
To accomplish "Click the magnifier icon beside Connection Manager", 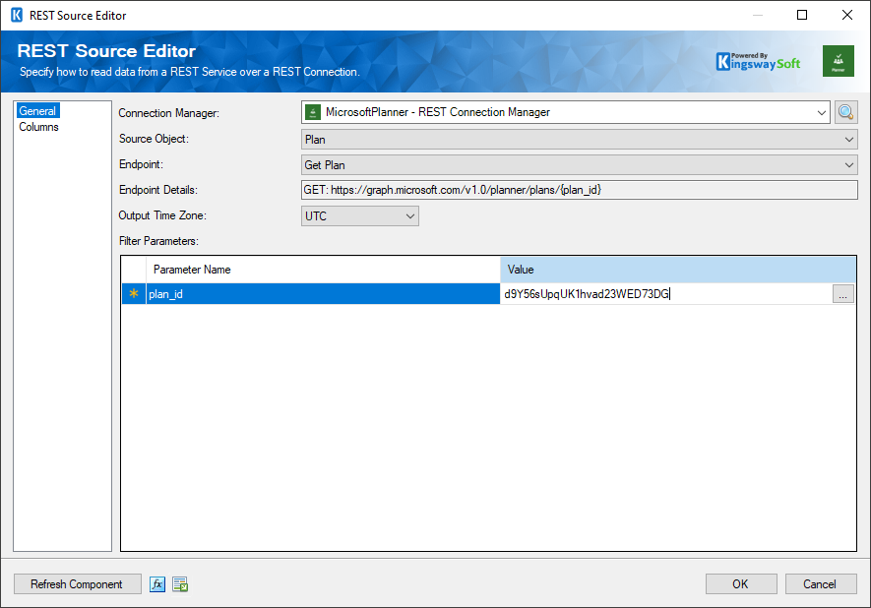I will click(x=845, y=112).
